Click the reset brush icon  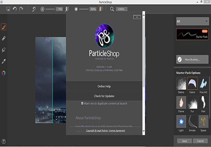coord(34,9)
